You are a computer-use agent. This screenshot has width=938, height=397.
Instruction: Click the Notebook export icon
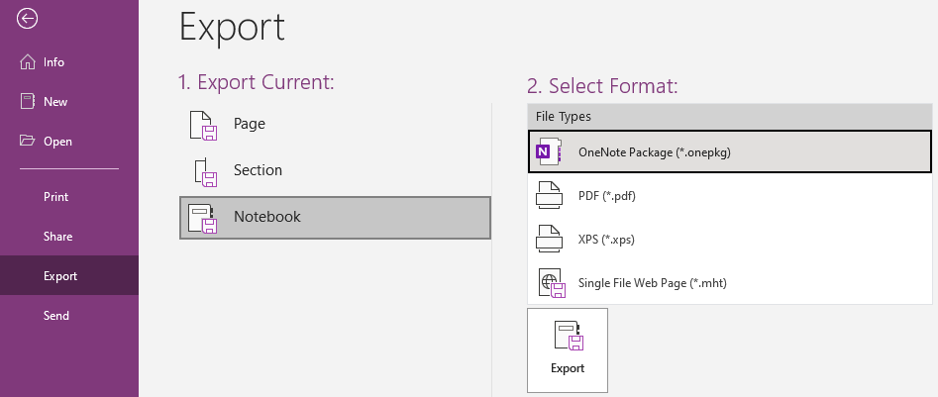[x=203, y=218]
